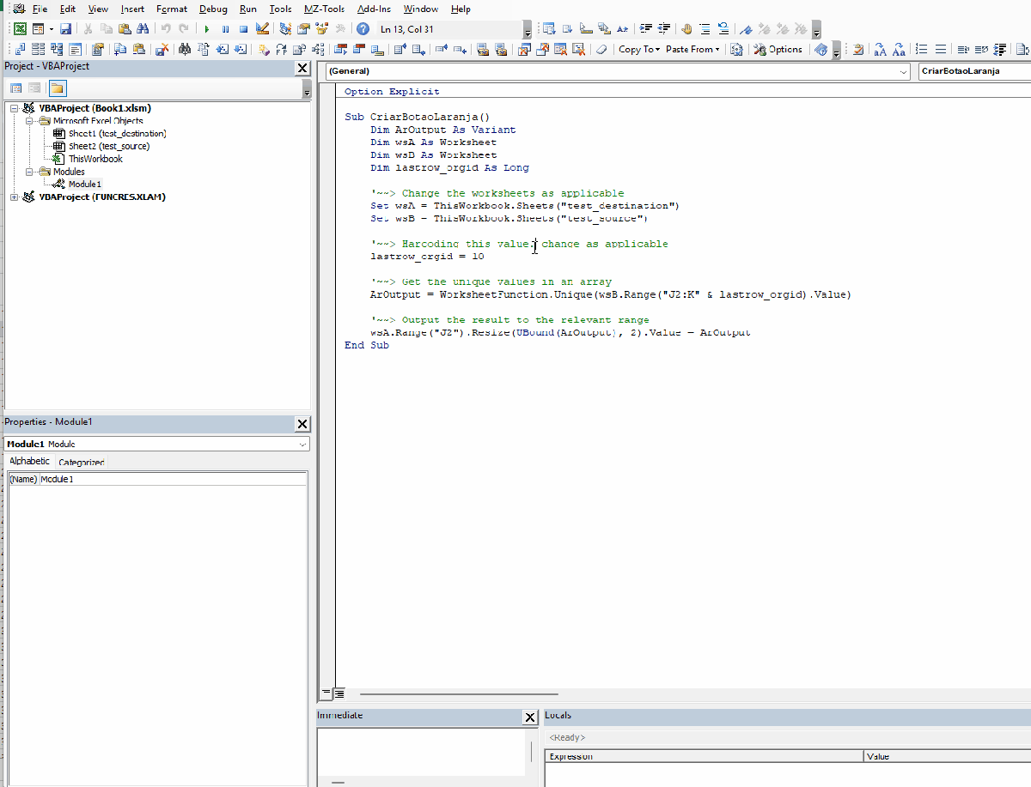Click View Object icon in Project panel
1031x787 pixels.
pos(34,88)
